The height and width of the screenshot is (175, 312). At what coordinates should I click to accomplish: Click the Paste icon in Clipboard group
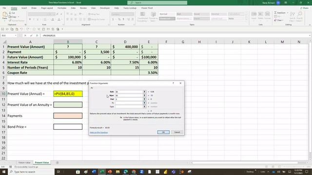click(4, 16)
